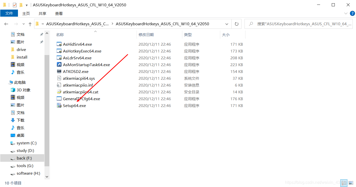Select the AsMonStartupTask64.exe file icon
Viewport: 356px width, 187px height.
coord(59,65)
